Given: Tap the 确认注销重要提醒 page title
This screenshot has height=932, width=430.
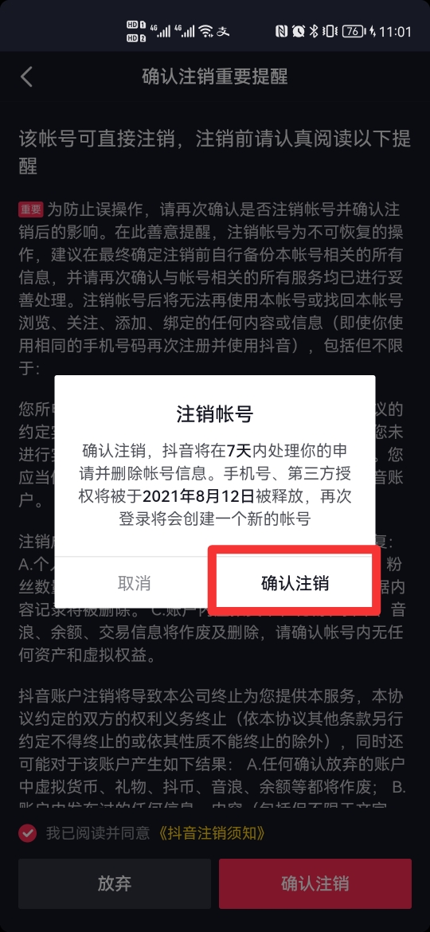Looking at the screenshot, I should [x=215, y=77].
